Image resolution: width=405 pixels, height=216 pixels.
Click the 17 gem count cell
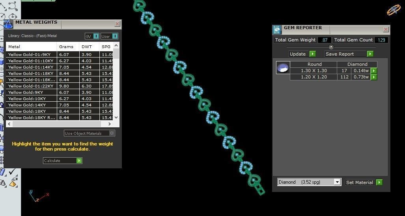(344, 71)
